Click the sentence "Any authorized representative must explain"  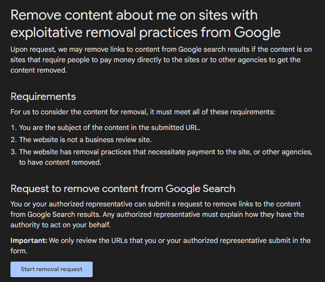coord(204,215)
